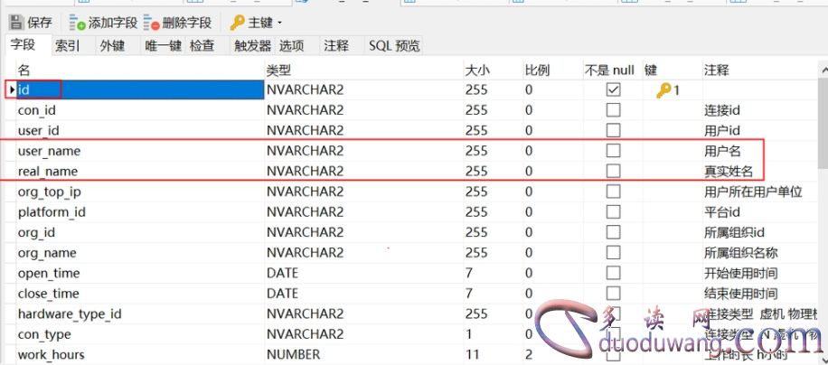
Task: Enable not-null checkbox for user_name
Action: click(614, 151)
